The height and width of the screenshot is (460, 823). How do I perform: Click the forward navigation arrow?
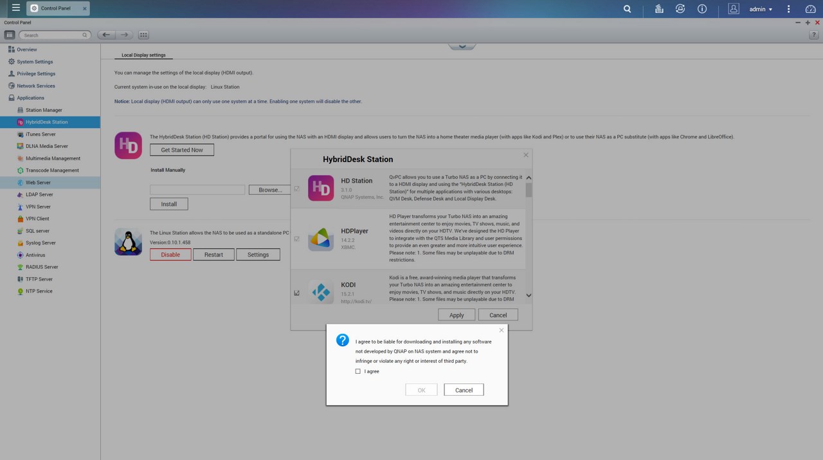pyautogui.click(x=125, y=35)
